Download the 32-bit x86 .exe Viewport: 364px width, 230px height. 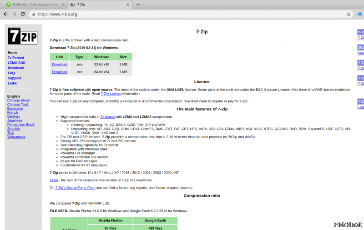coord(60,65)
